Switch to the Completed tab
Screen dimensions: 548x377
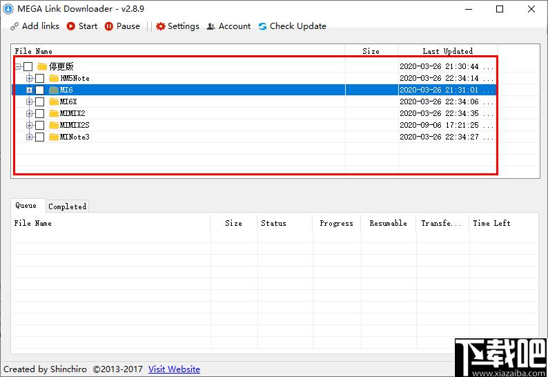[67, 206]
